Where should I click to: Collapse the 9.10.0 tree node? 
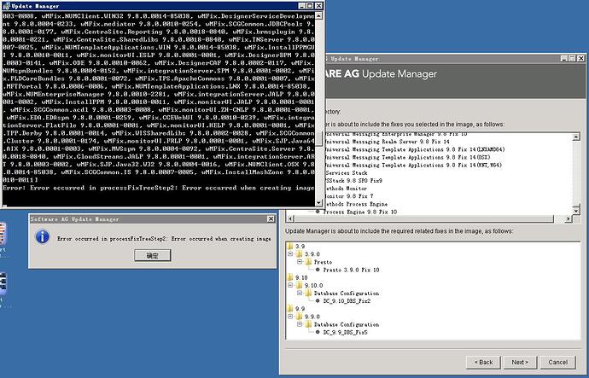(x=290, y=285)
